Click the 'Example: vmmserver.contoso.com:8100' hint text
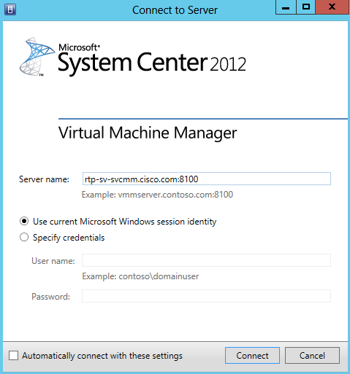350x374 pixels. 157,195
